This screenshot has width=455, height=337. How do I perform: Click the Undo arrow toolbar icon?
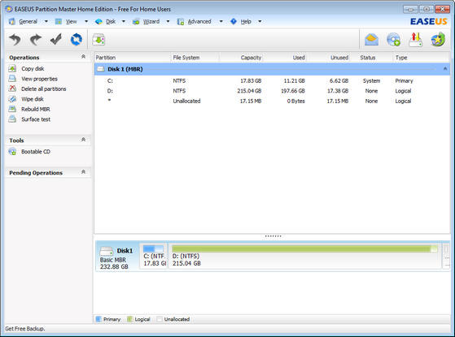point(15,39)
